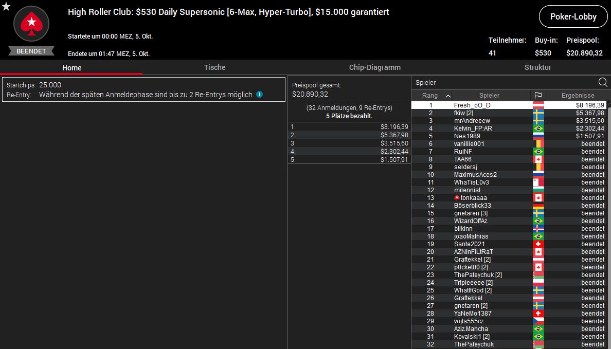Open the Struktur tab

coord(537,67)
